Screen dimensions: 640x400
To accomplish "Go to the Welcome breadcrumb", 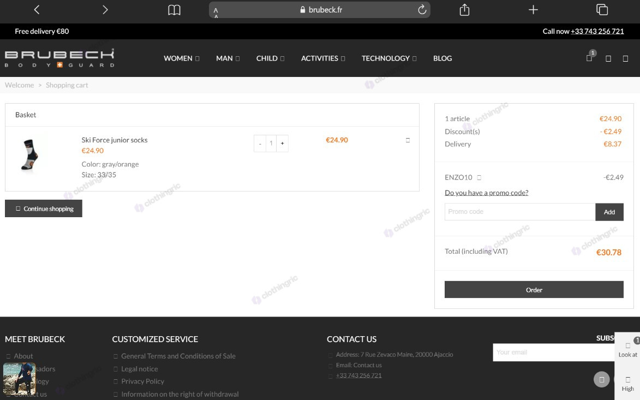I will point(19,85).
